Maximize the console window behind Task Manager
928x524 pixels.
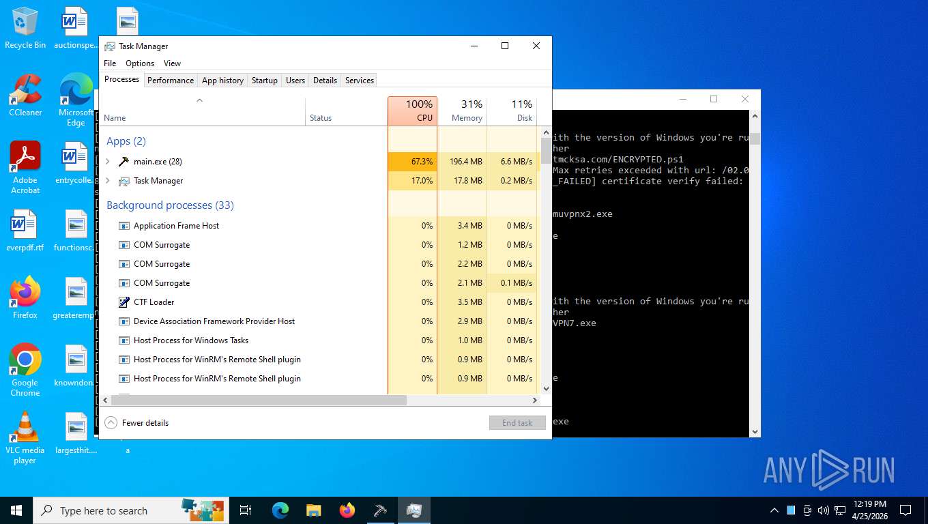tap(714, 99)
